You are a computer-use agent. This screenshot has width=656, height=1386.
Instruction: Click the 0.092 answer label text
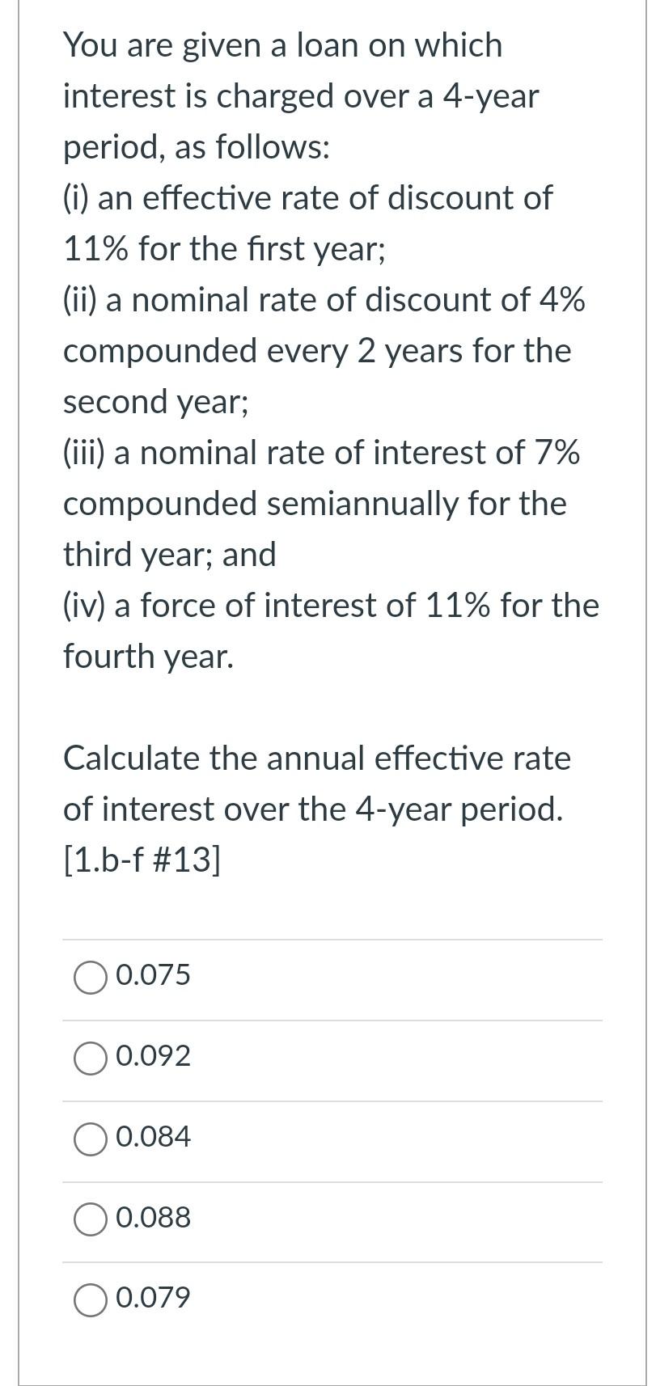[153, 1057]
